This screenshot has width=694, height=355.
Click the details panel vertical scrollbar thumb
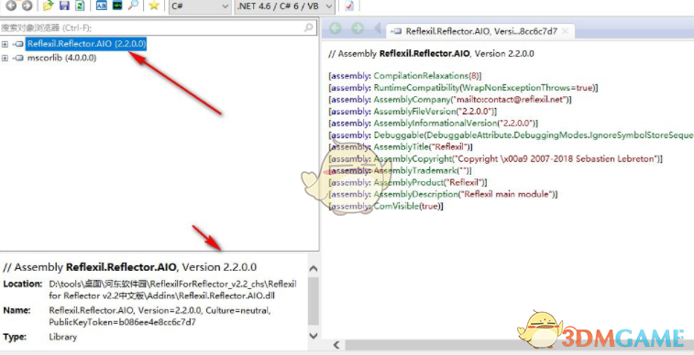pyautogui.click(x=313, y=301)
